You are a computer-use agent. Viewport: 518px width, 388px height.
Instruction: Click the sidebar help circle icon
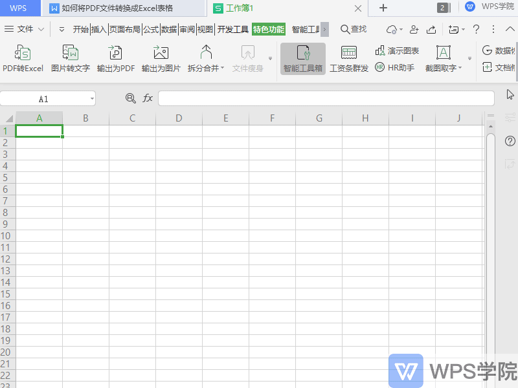(510, 141)
